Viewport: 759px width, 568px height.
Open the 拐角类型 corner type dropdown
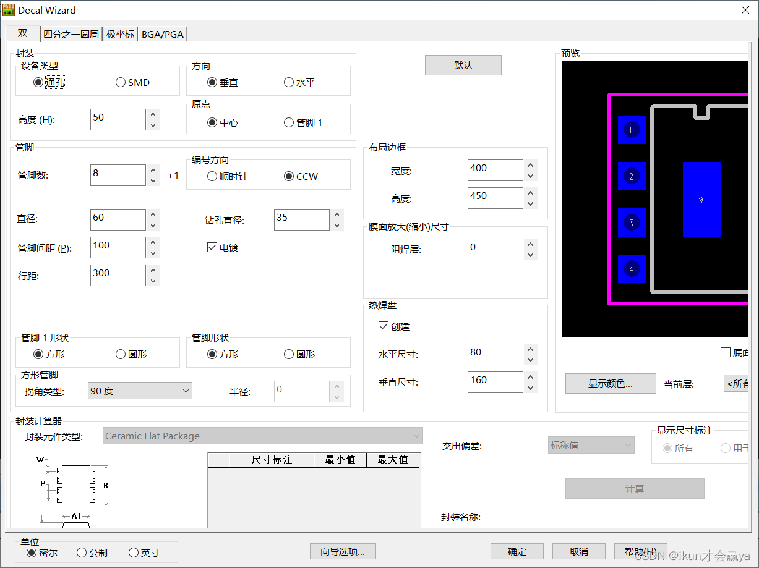(x=139, y=391)
